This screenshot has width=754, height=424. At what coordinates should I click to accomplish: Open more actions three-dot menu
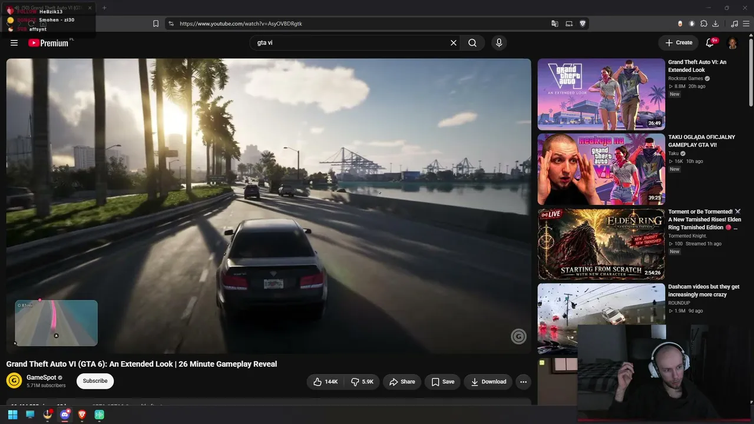click(x=523, y=382)
